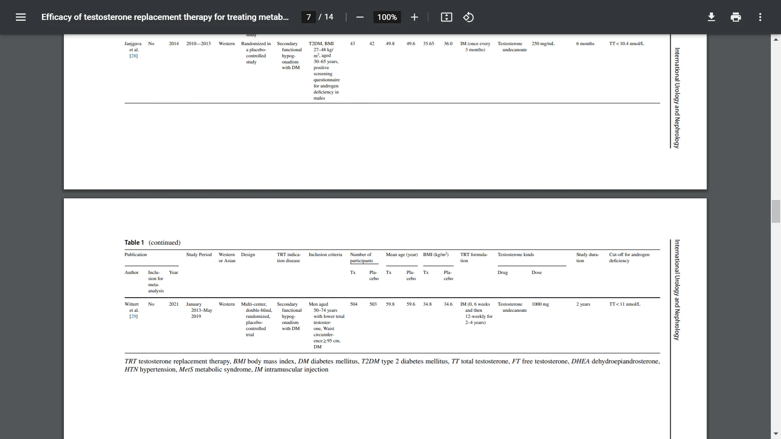This screenshot has width=781, height=439.
Task: Click the zoom out minus icon
Action: [360, 17]
